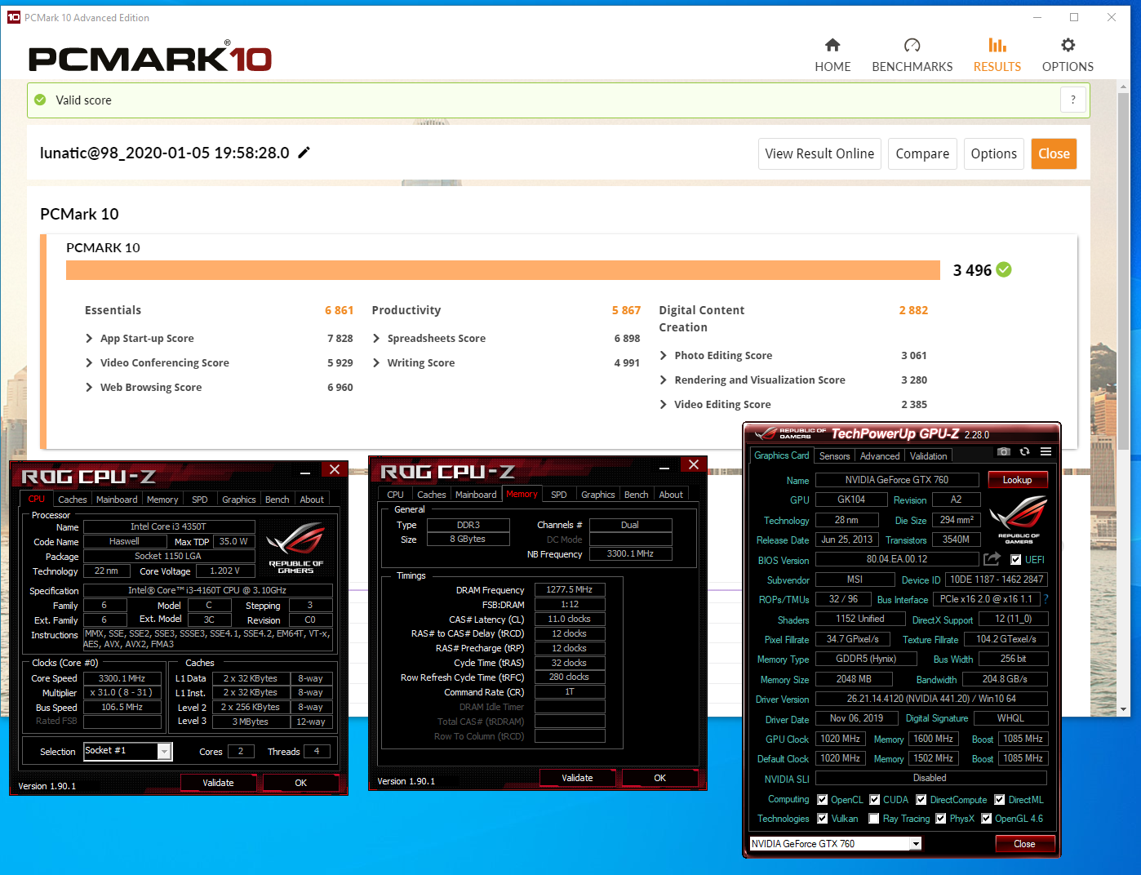
Task: Toggle OpenCL checkbox
Action: 823,800
